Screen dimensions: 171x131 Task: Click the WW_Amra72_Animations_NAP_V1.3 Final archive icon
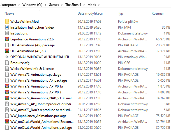click(7, 98)
